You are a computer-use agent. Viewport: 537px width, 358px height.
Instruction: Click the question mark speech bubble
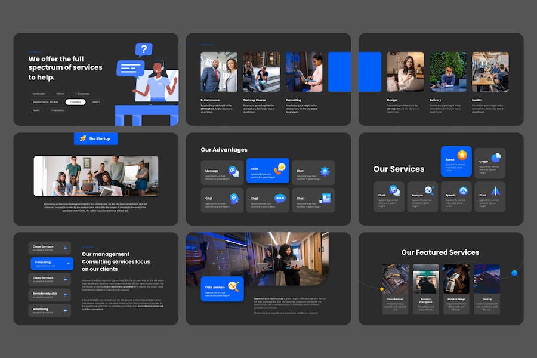(143, 50)
